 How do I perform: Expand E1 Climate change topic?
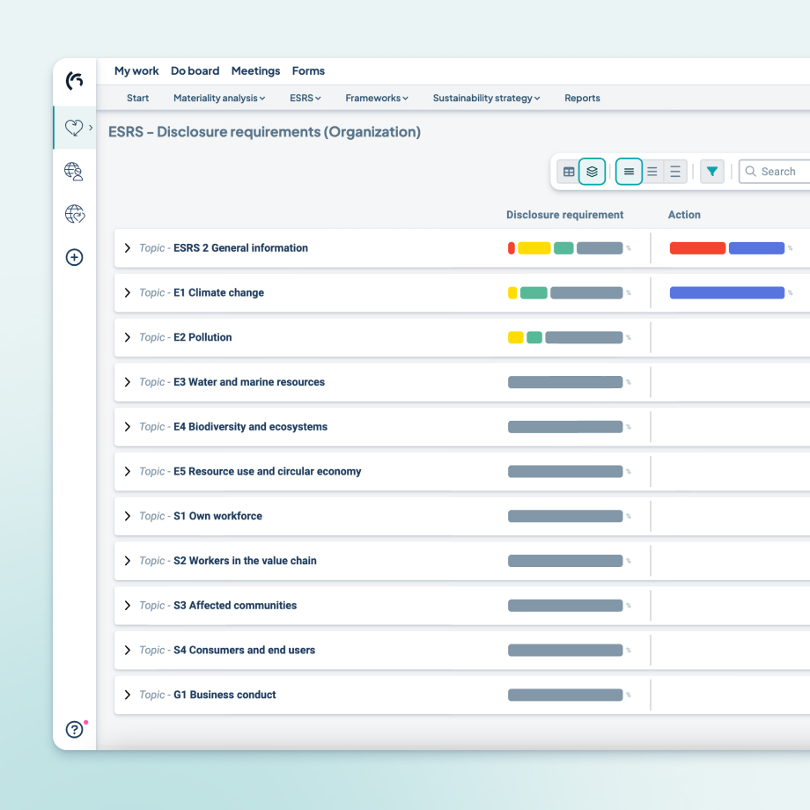tap(127, 292)
